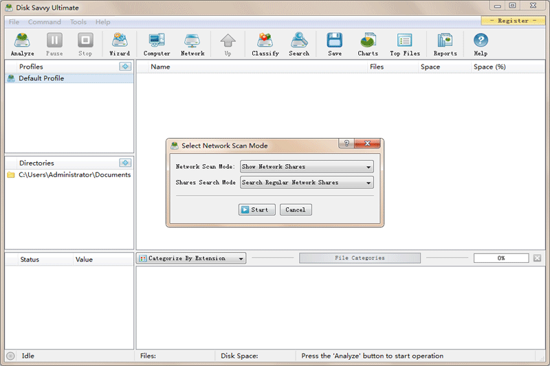Click the Top Files icon
This screenshot has height=366, width=550.
(404, 44)
